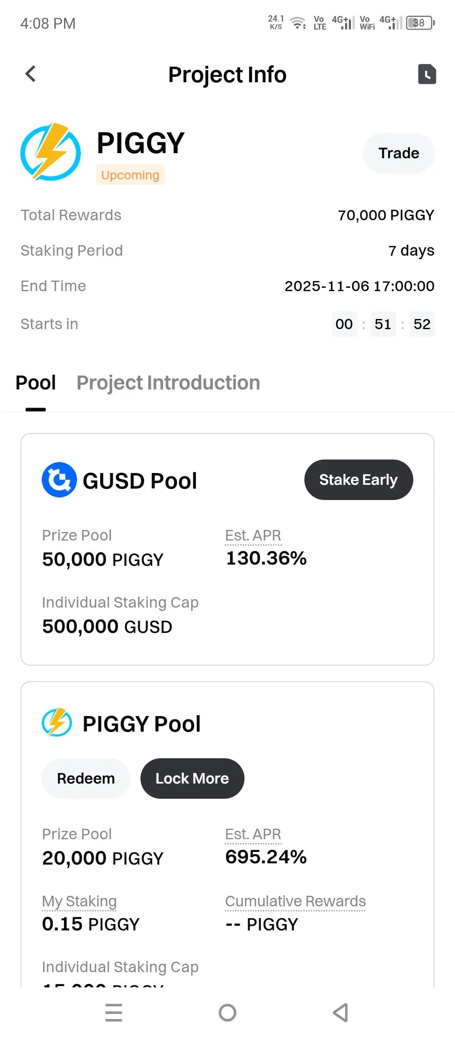Tap the PIGGY lightning project logo
Screen dimensions: 455x1038
coord(51,152)
